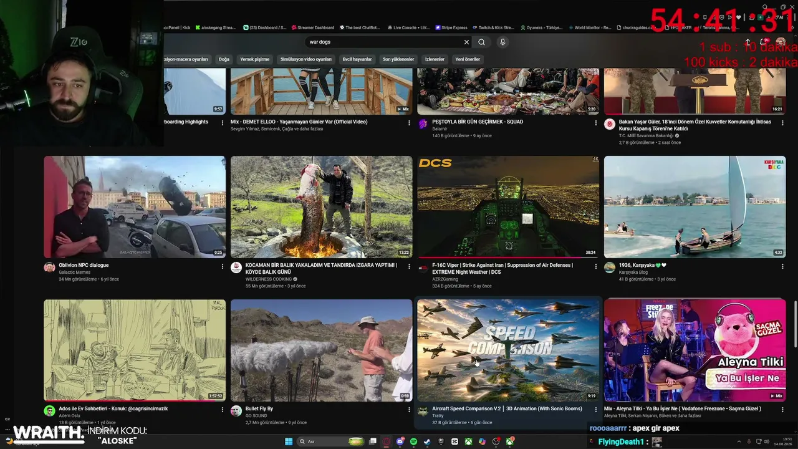This screenshot has width=798, height=449.
Task: Open 'Ados ile Ev Sohbetleri' video title
Action: 113,408
